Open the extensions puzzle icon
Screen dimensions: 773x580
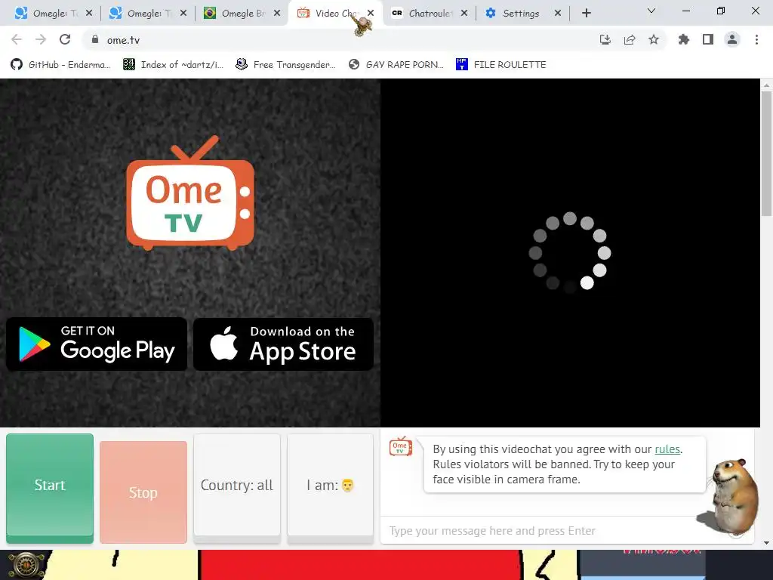click(x=684, y=39)
